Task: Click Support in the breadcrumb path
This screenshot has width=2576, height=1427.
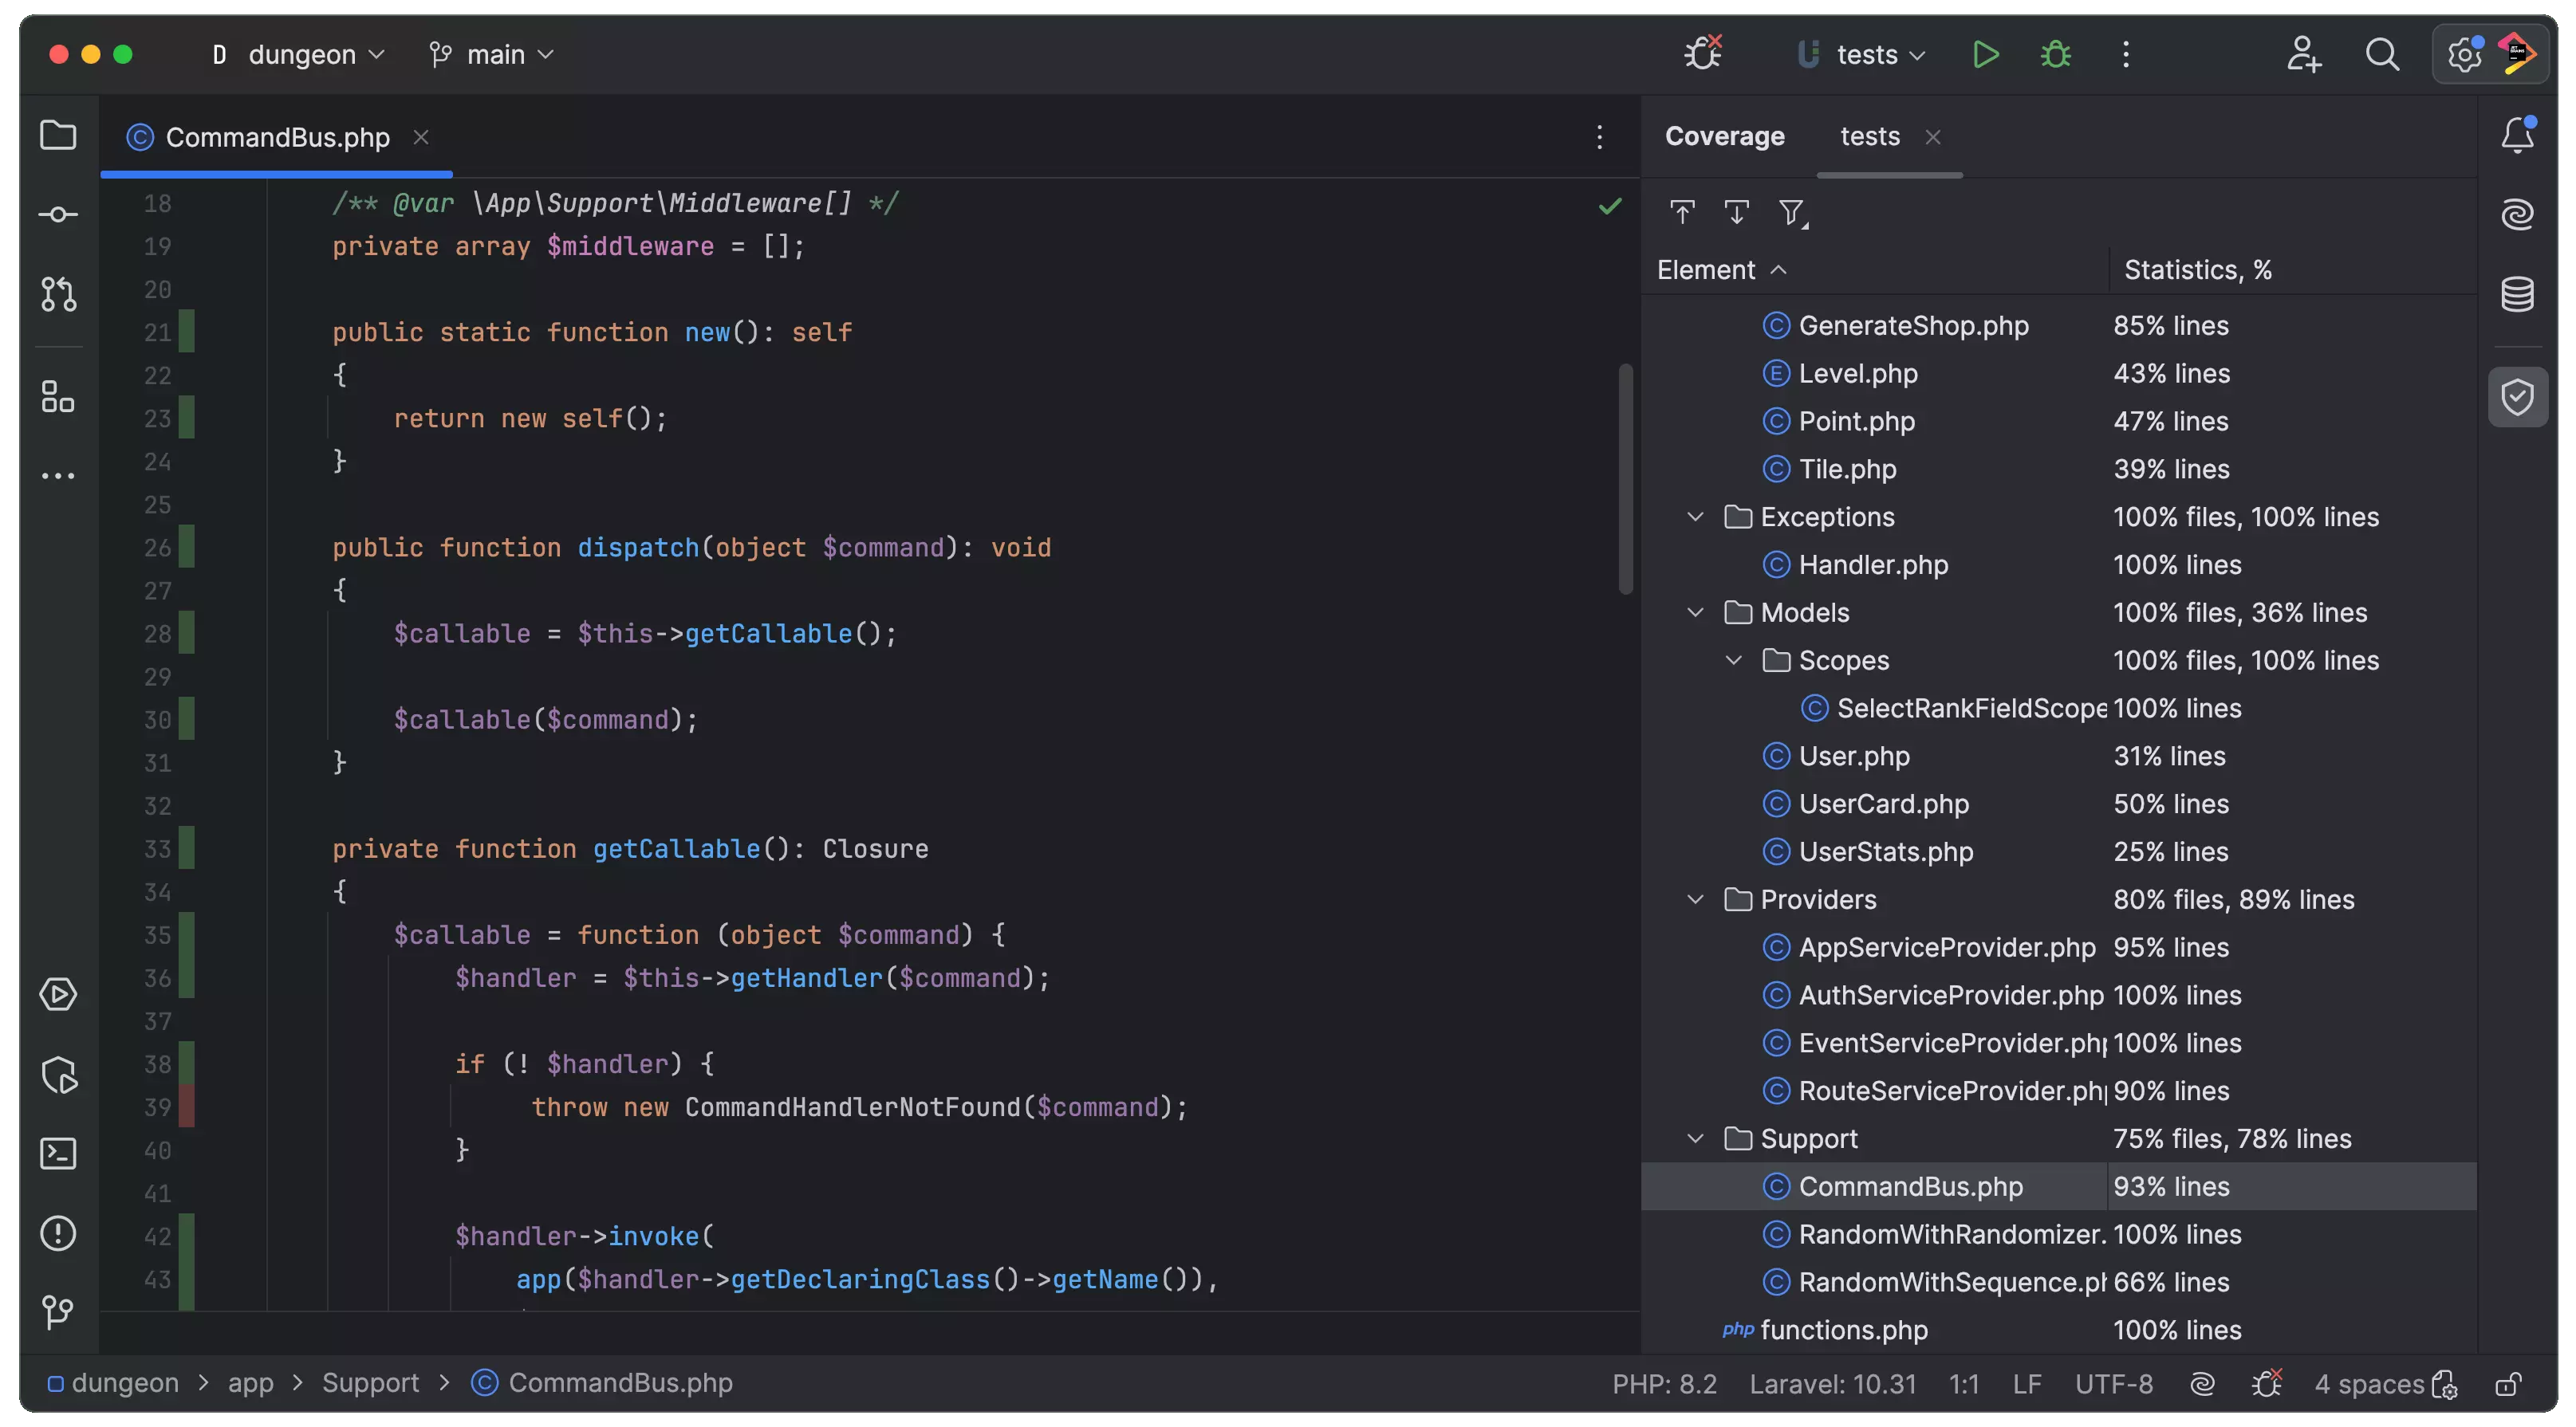Action: 370,1383
